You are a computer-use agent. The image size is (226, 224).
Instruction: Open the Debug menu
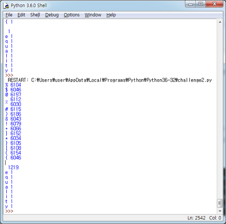point(52,15)
